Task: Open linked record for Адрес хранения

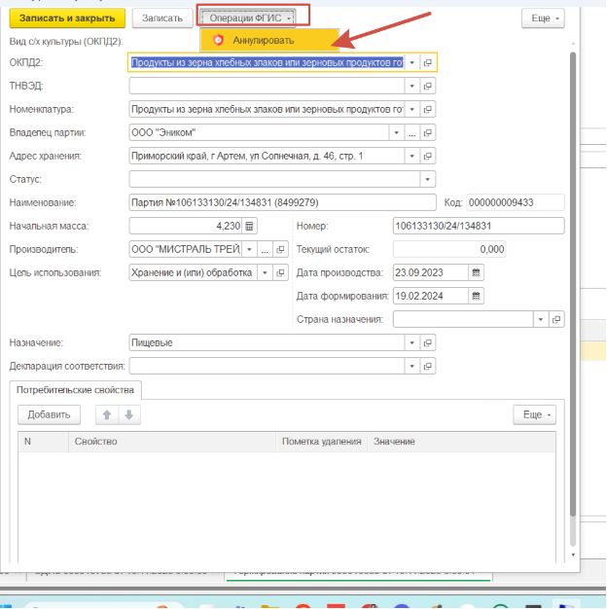Action: 428,156
